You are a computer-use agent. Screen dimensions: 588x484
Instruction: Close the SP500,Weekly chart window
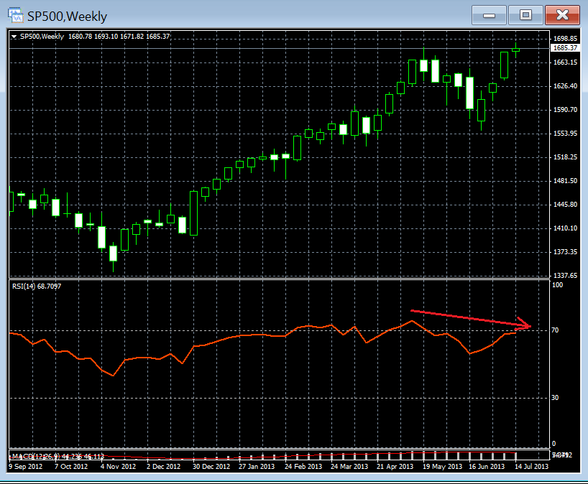tap(562, 14)
